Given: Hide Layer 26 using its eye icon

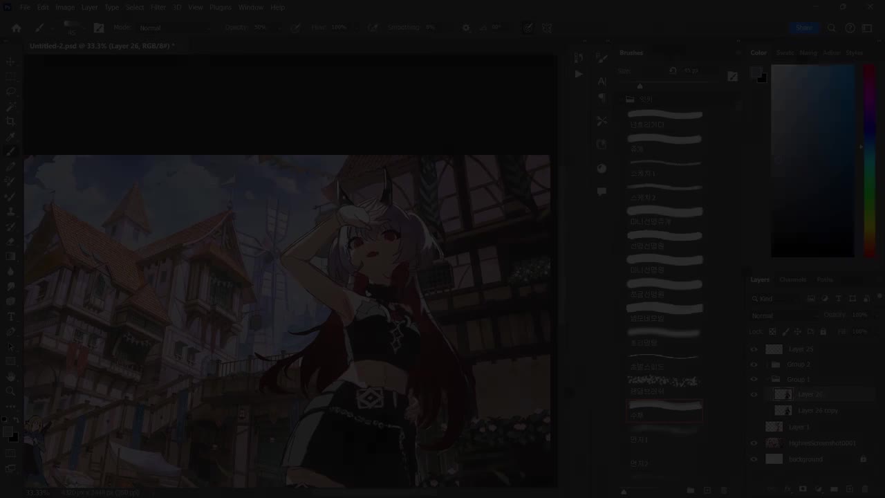Looking at the screenshot, I should 754,395.
